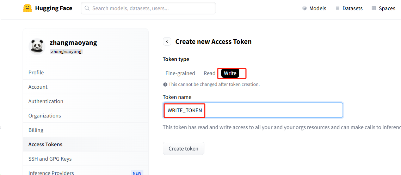Go back using the chevron arrow button
The width and height of the screenshot is (401, 175).
point(167,41)
